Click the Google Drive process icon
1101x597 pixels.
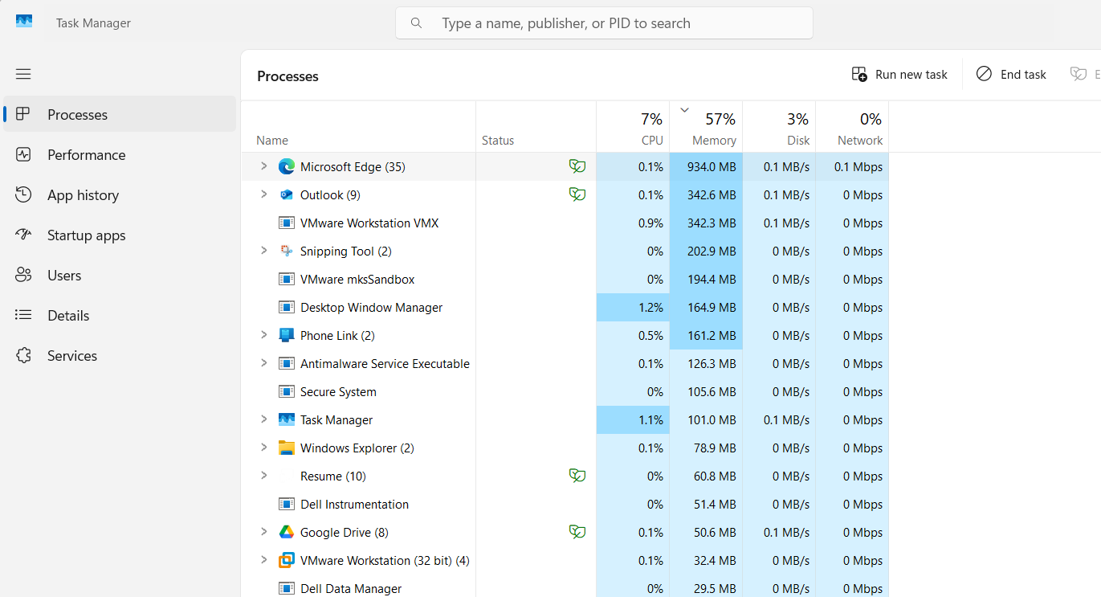(x=287, y=532)
